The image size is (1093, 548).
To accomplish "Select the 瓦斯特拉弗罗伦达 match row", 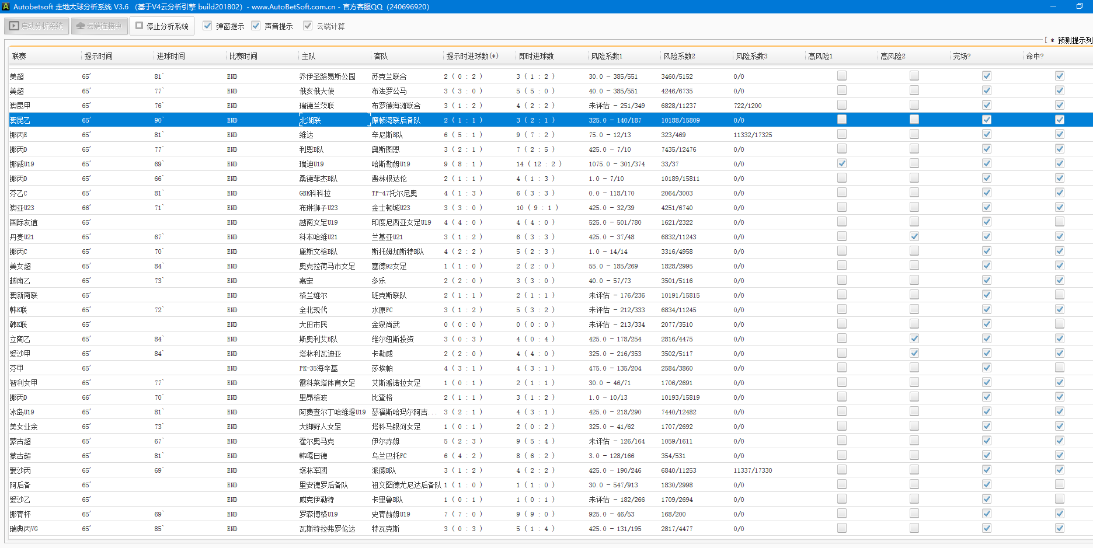I will [327, 529].
